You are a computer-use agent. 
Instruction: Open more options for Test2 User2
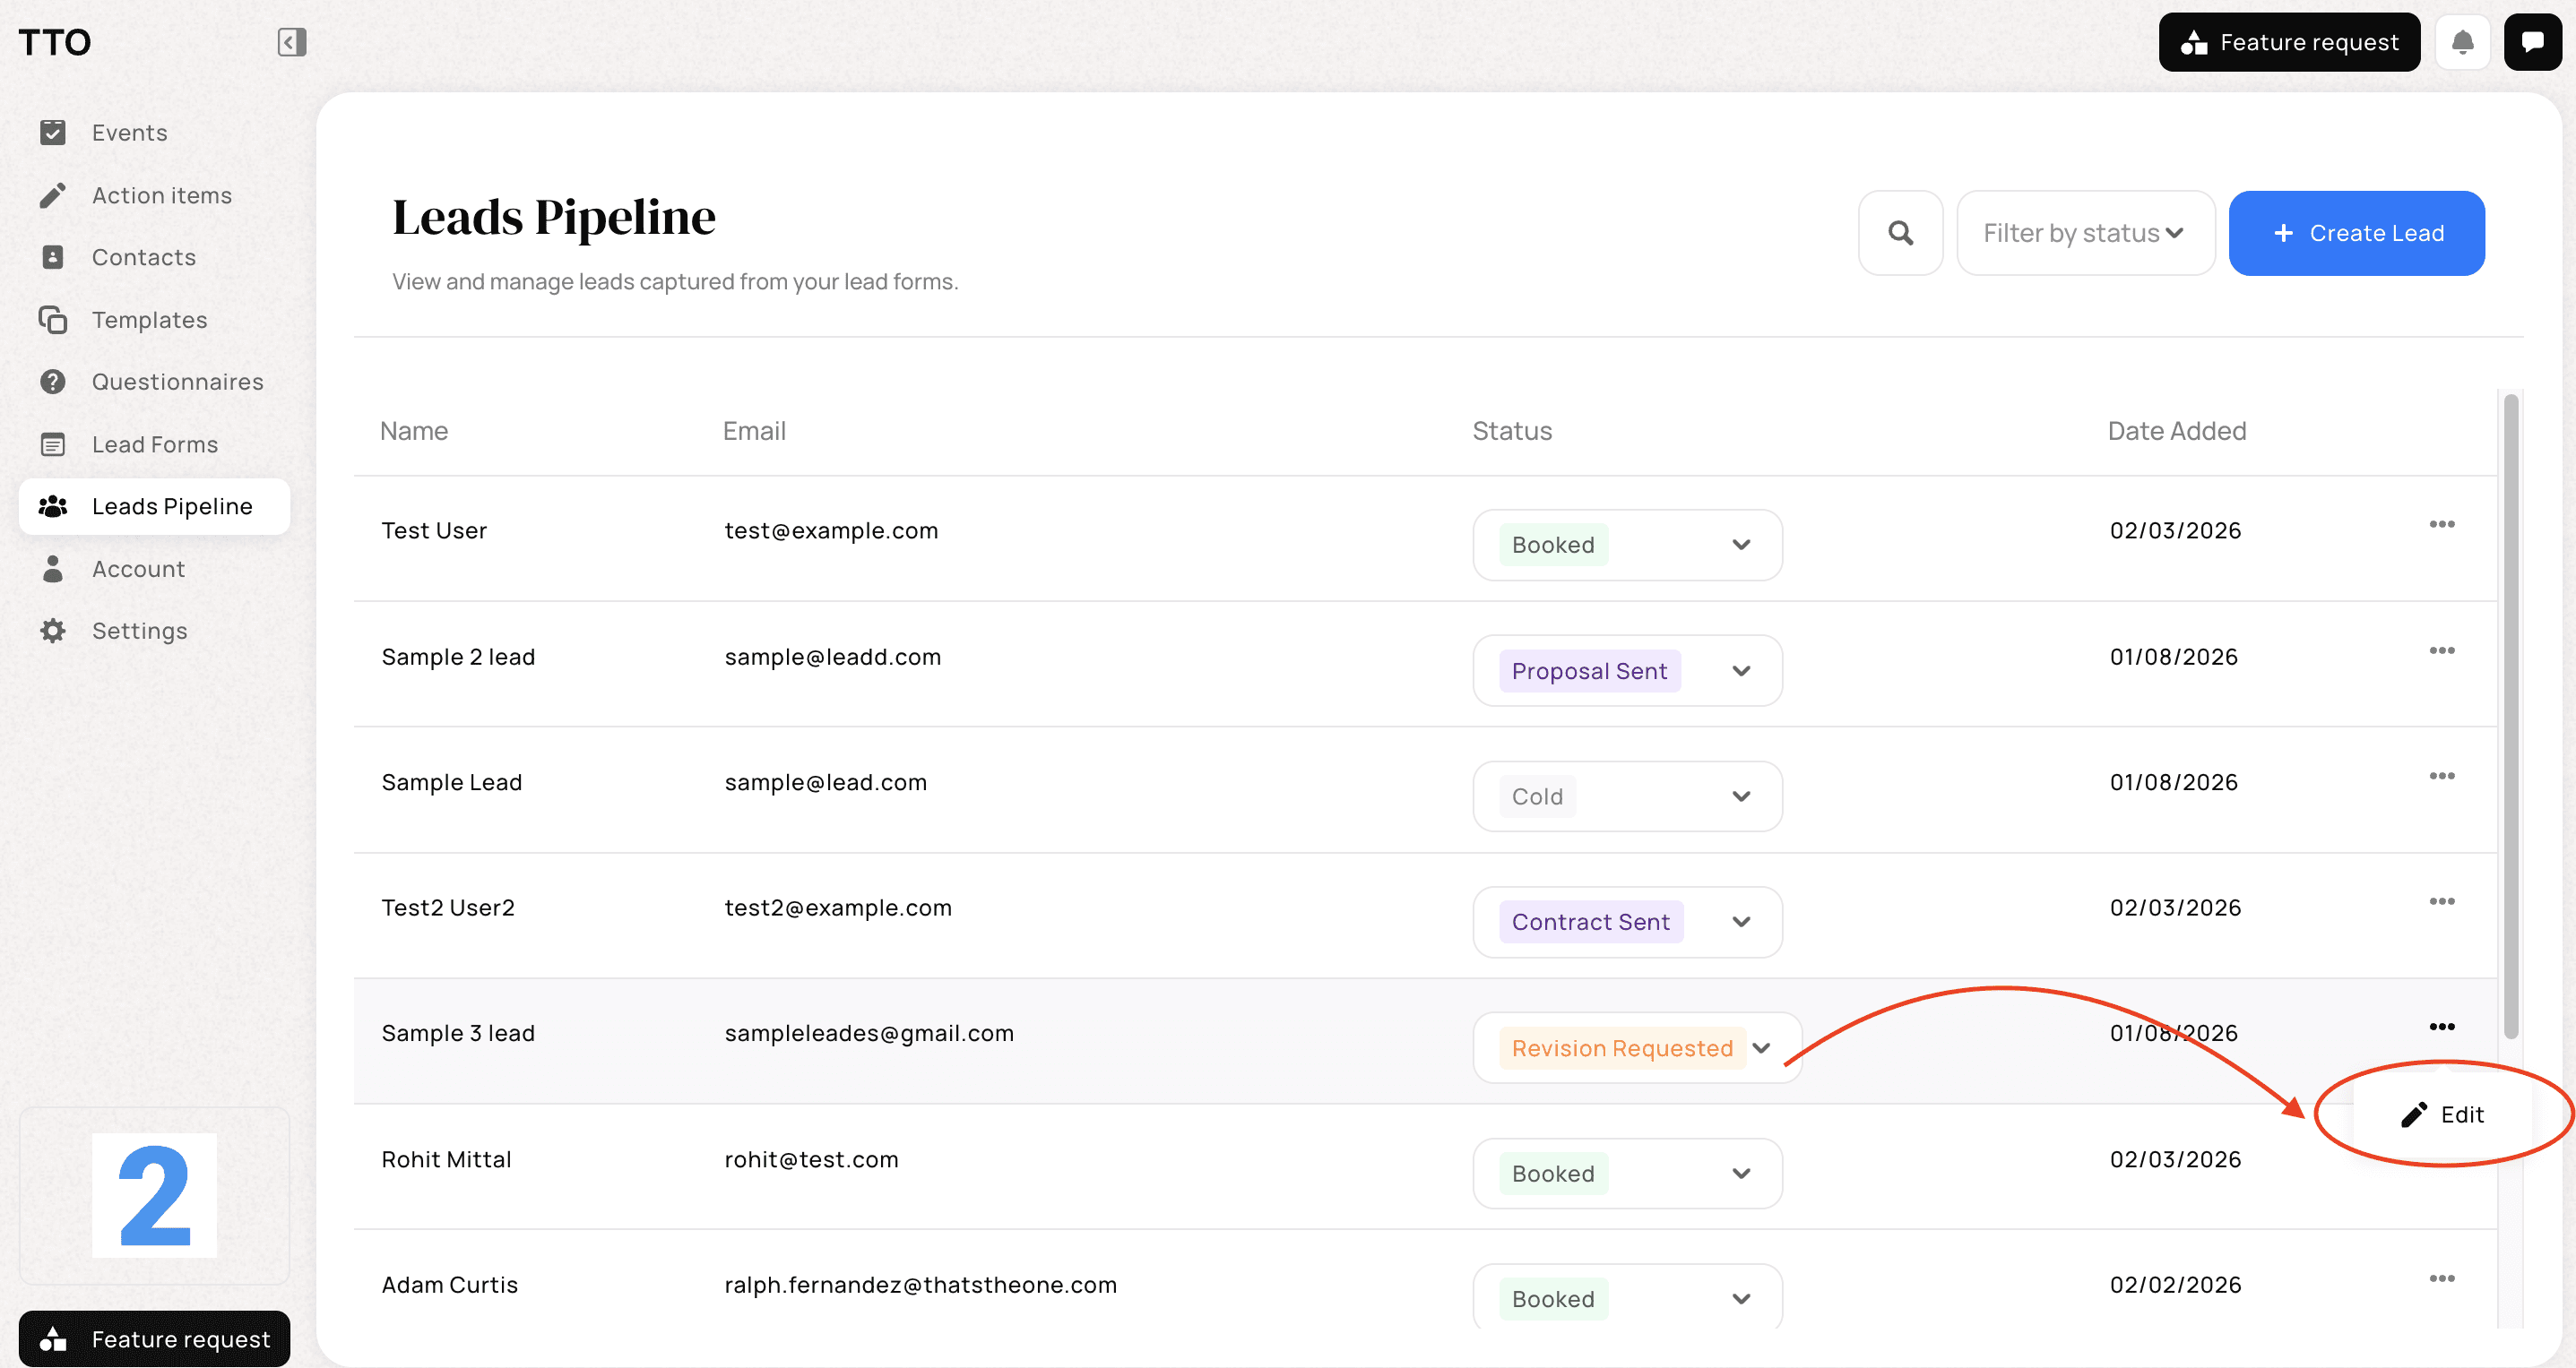[2441, 901]
